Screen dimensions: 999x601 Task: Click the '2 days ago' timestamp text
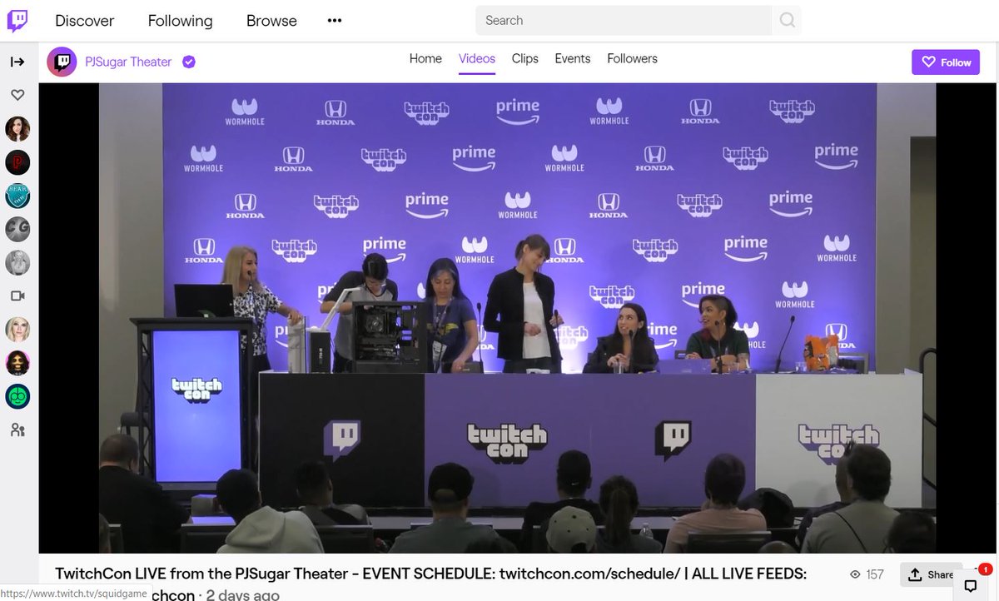coord(243,595)
